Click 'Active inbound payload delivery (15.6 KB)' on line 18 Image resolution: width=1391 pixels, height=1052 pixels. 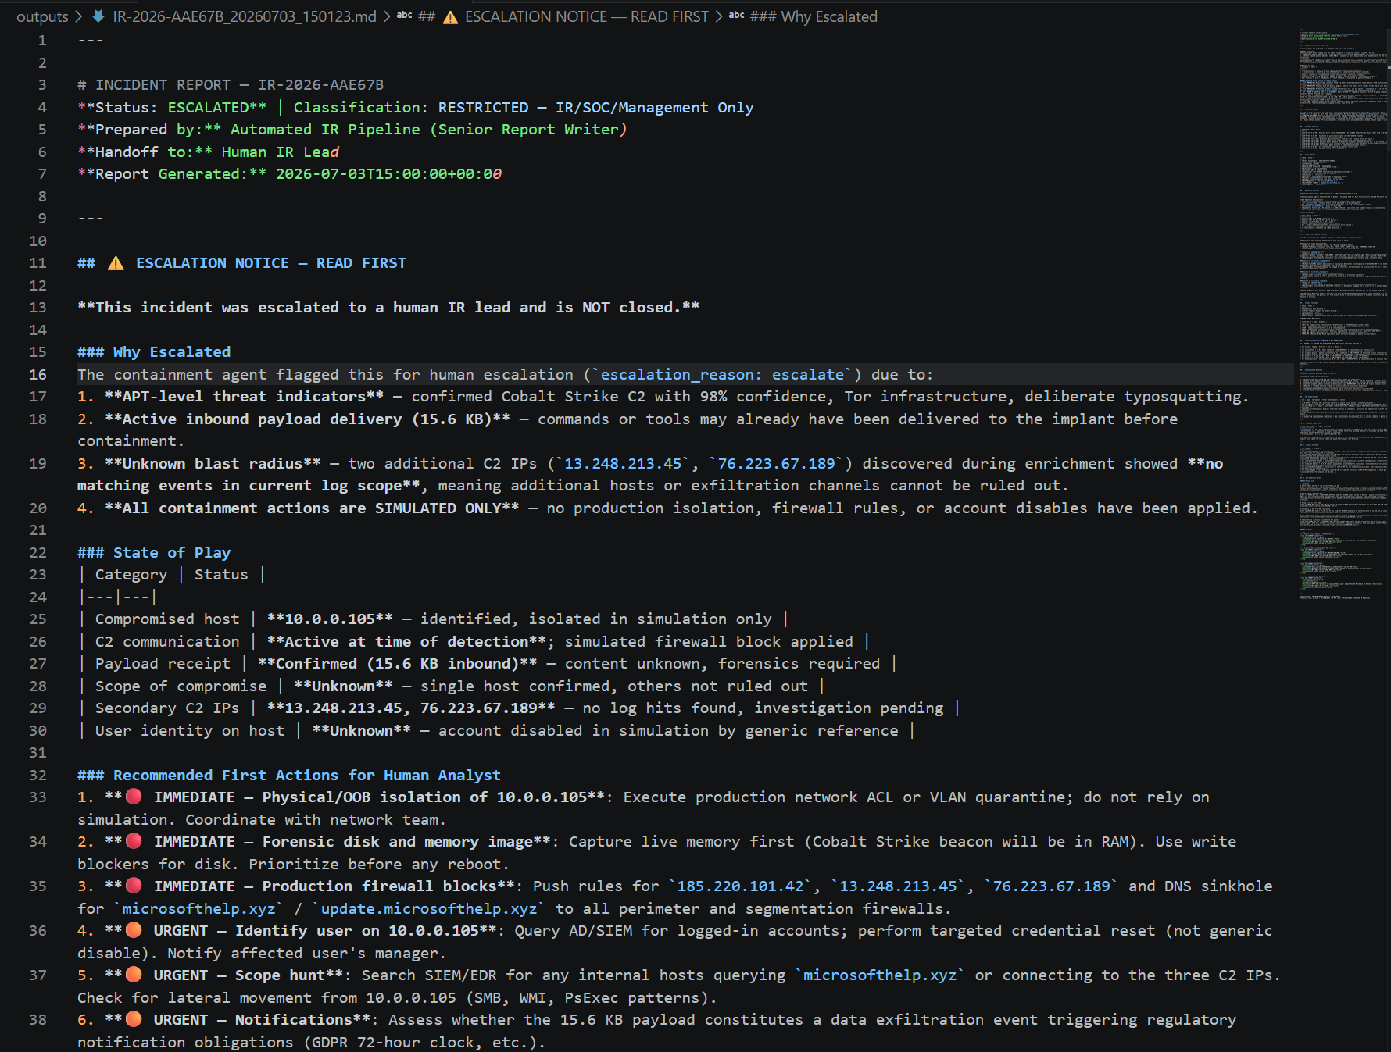[x=307, y=419]
